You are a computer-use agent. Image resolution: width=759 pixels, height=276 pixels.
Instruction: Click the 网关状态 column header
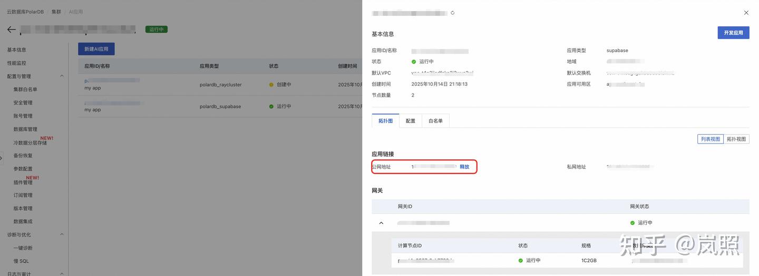pyautogui.click(x=639, y=206)
